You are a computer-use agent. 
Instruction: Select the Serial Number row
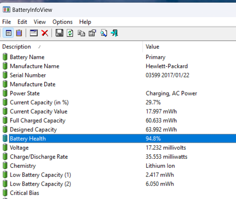(x=118, y=75)
